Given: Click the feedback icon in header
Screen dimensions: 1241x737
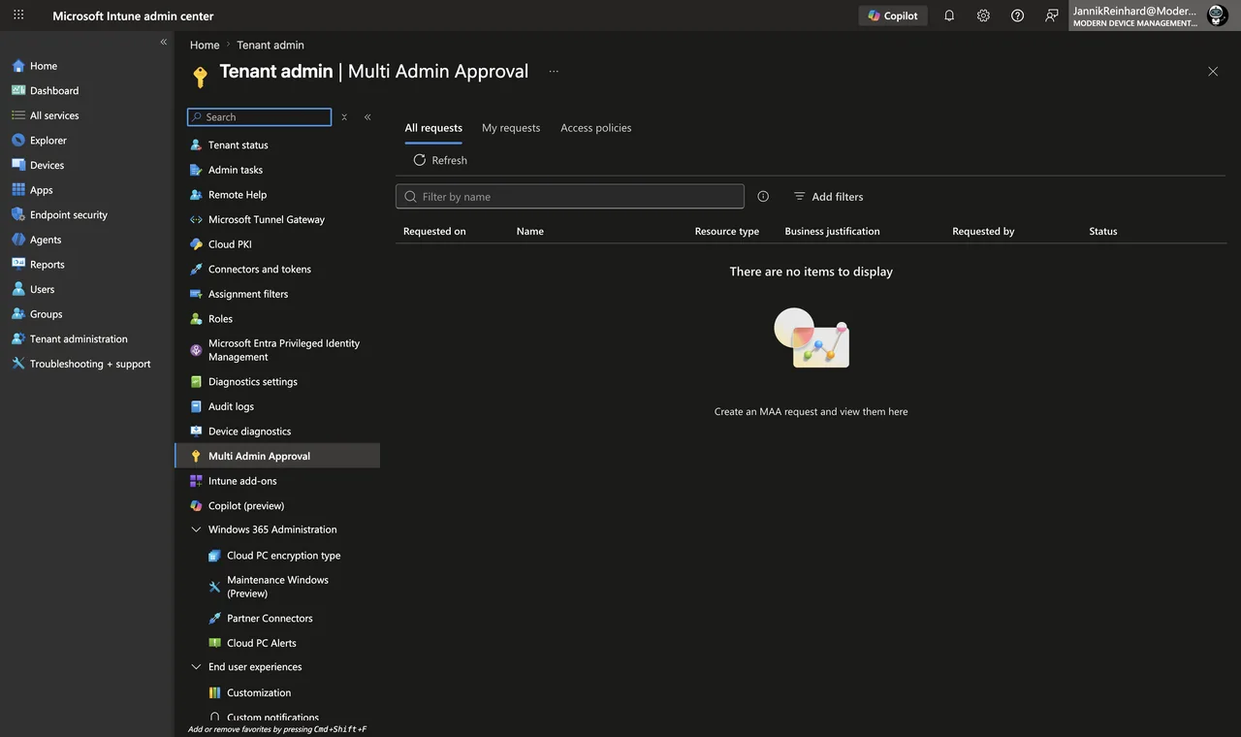Looking at the screenshot, I should (x=1051, y=16).
